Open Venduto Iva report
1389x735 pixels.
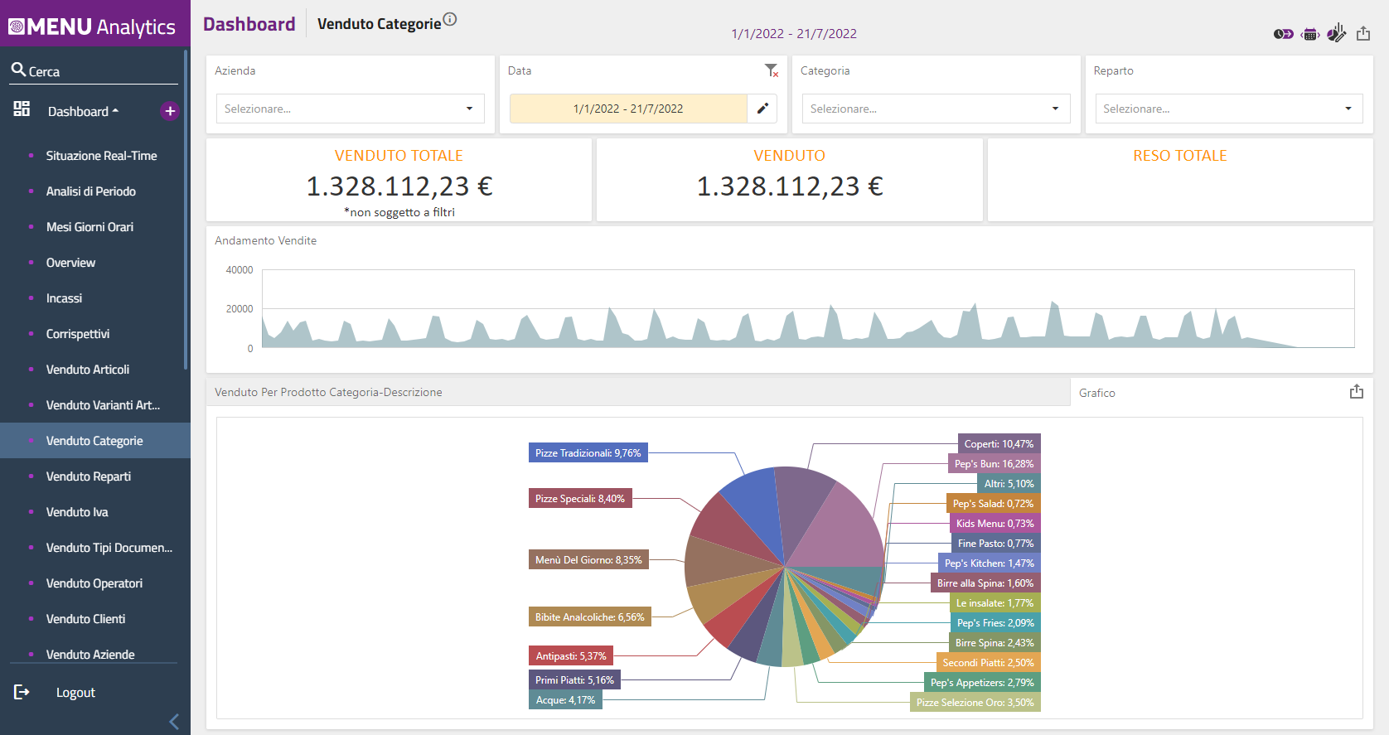click(x=77, y=512)
